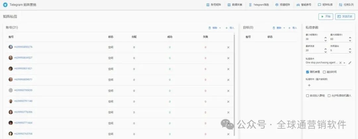Screen dimensions: 358x139
Task: Enable the 自动加入群组 checkbox
Action: tap(307, 96)
